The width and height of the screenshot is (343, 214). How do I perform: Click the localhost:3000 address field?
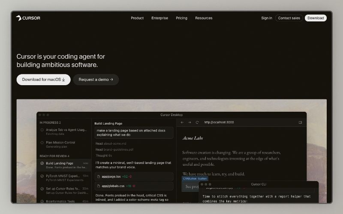(219, 122)
